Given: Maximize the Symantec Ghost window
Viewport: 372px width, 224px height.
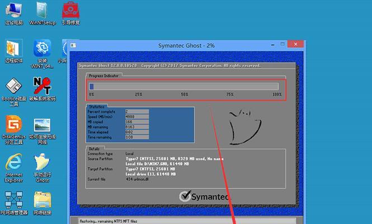Looking at the screenshot, I should [x=282, y=44].
